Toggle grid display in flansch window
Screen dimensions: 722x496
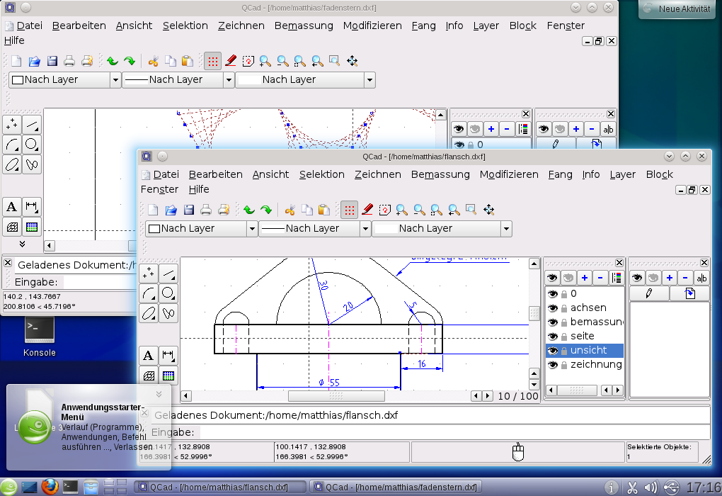[350, 210]
